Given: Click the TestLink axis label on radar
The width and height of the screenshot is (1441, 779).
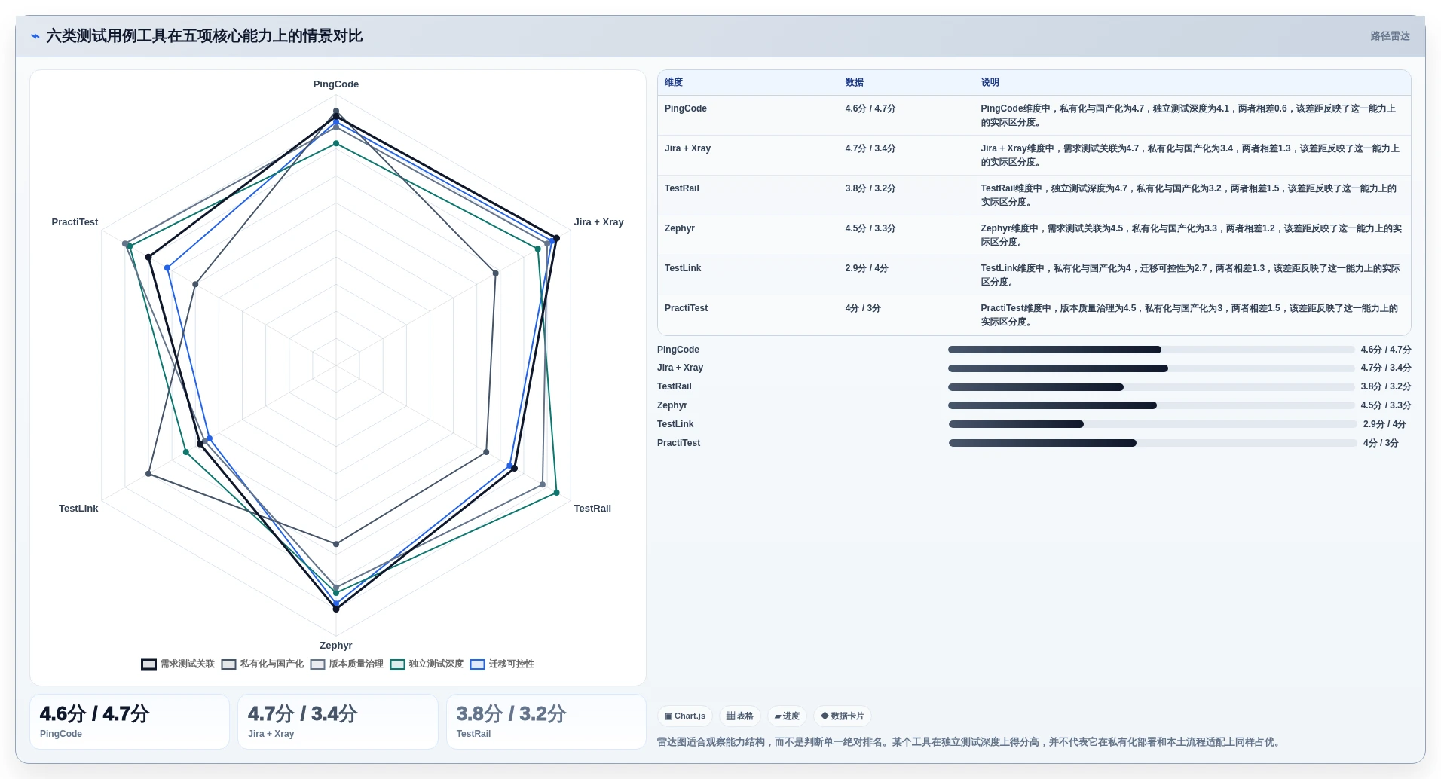Looking at the screenshot, I should click(x=78, y=509).
